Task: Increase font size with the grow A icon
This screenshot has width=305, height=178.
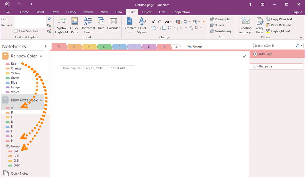Action: tap(153, 22)
